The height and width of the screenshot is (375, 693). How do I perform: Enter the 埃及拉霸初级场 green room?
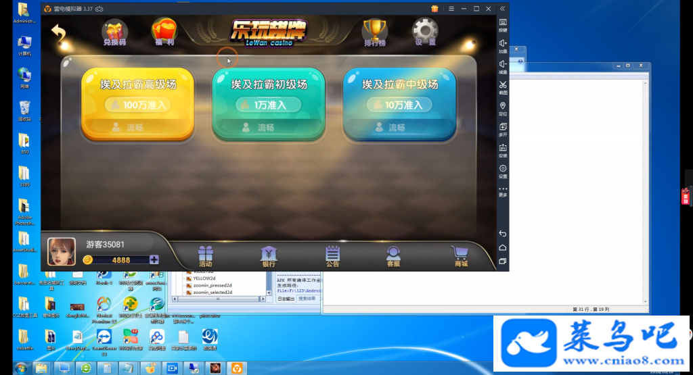point(269,104)
